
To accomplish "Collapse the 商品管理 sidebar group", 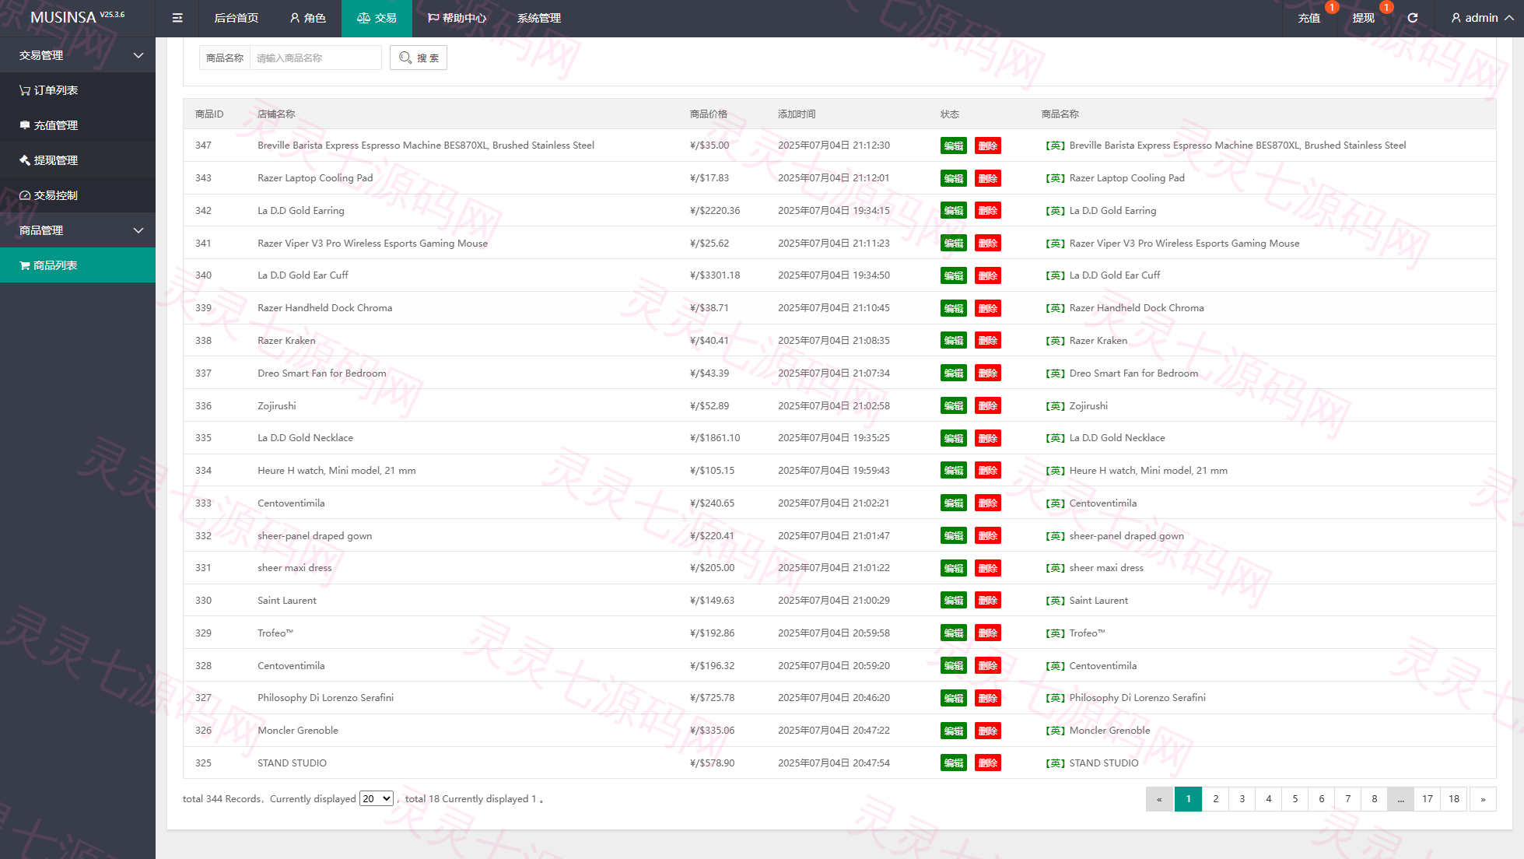I will (x=78, y=230).
